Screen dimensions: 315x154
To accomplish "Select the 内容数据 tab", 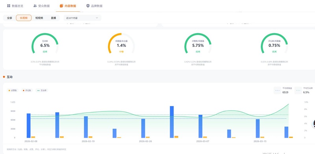I will point(68,6).
